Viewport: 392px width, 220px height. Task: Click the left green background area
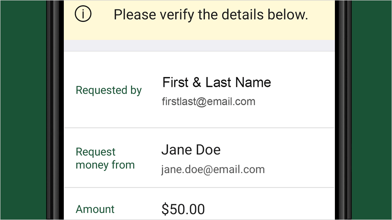click(23, 110)
